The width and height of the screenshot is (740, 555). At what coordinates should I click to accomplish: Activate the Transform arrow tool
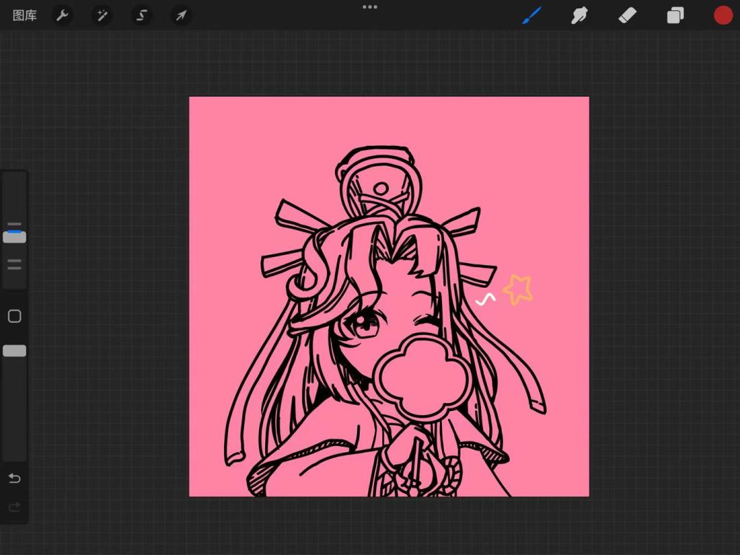pos(181,15)
